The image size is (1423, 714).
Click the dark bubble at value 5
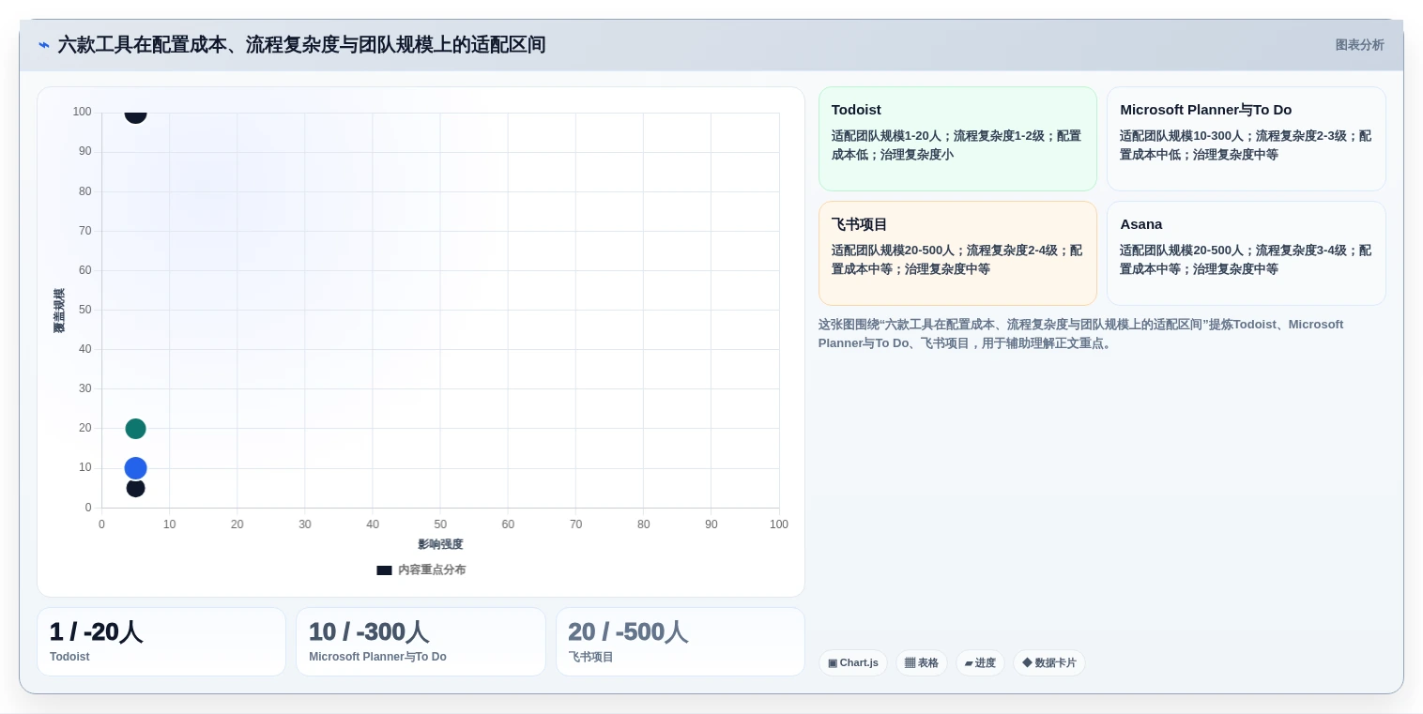[x=135, y=488]
